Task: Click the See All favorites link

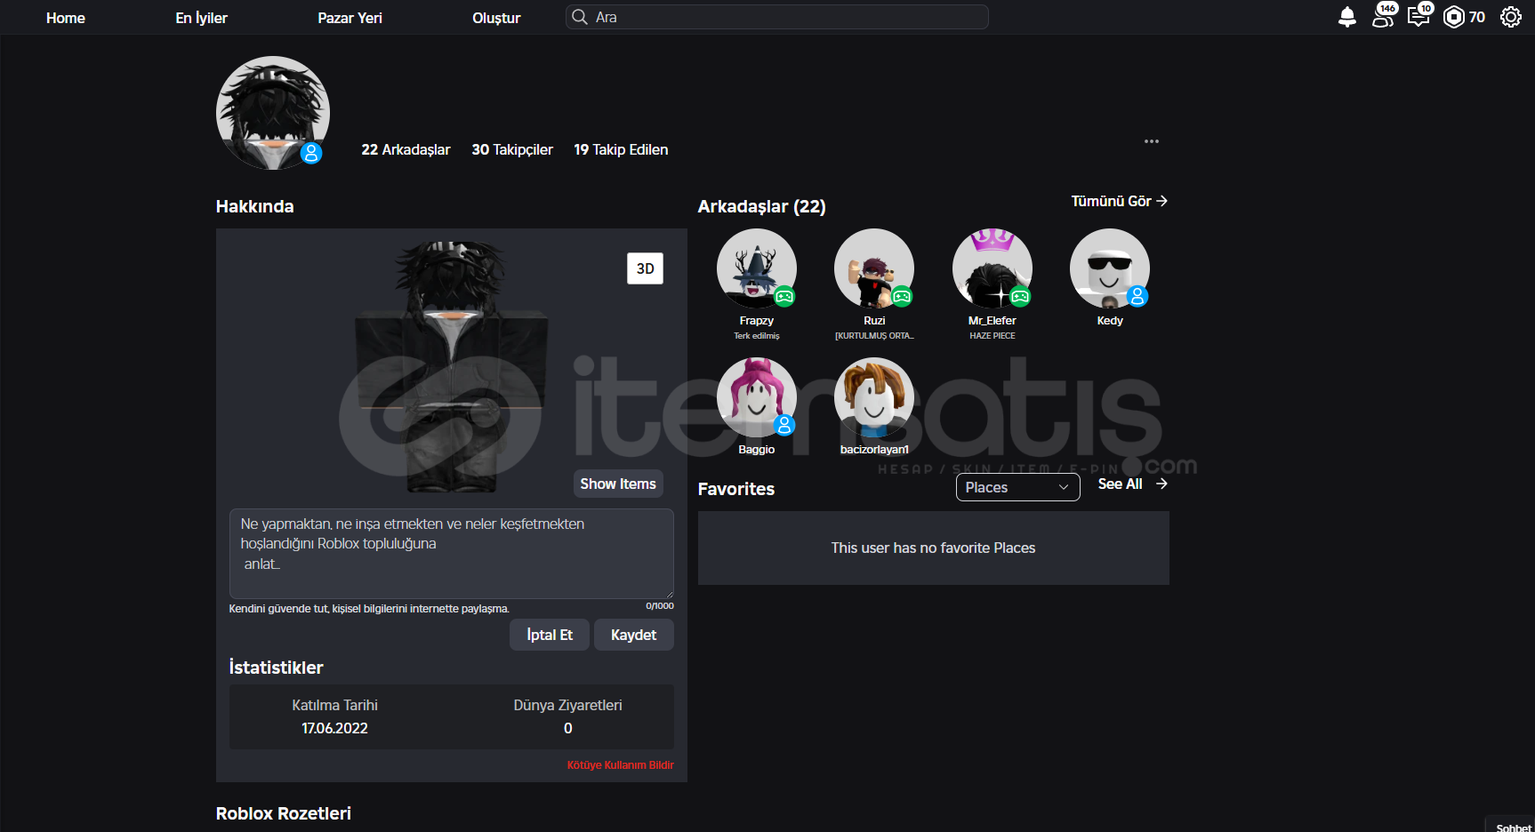Action: click(x=1121, y=484)
